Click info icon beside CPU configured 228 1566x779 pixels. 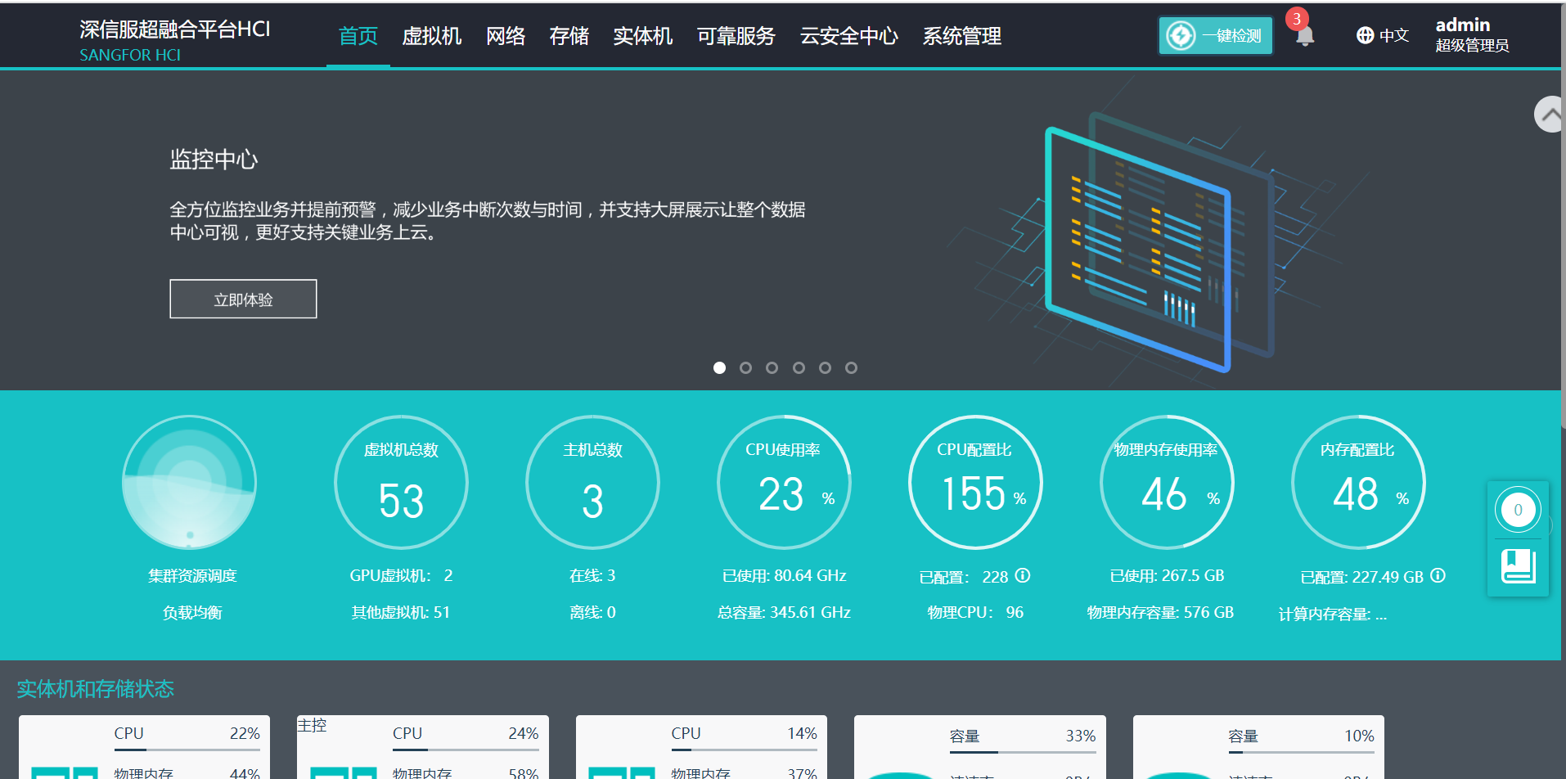(1023, 575)
